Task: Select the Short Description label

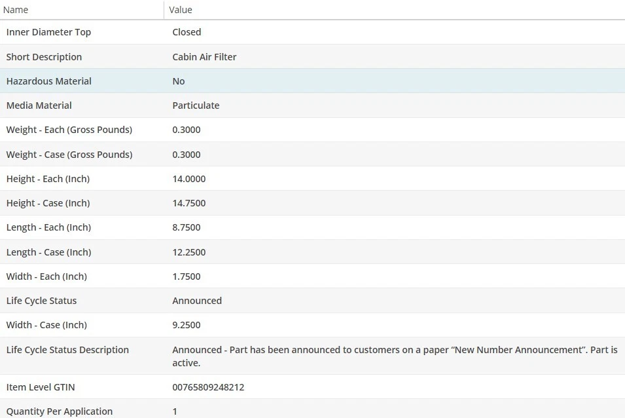Action: pyautogui.click(x=44, y=57)
